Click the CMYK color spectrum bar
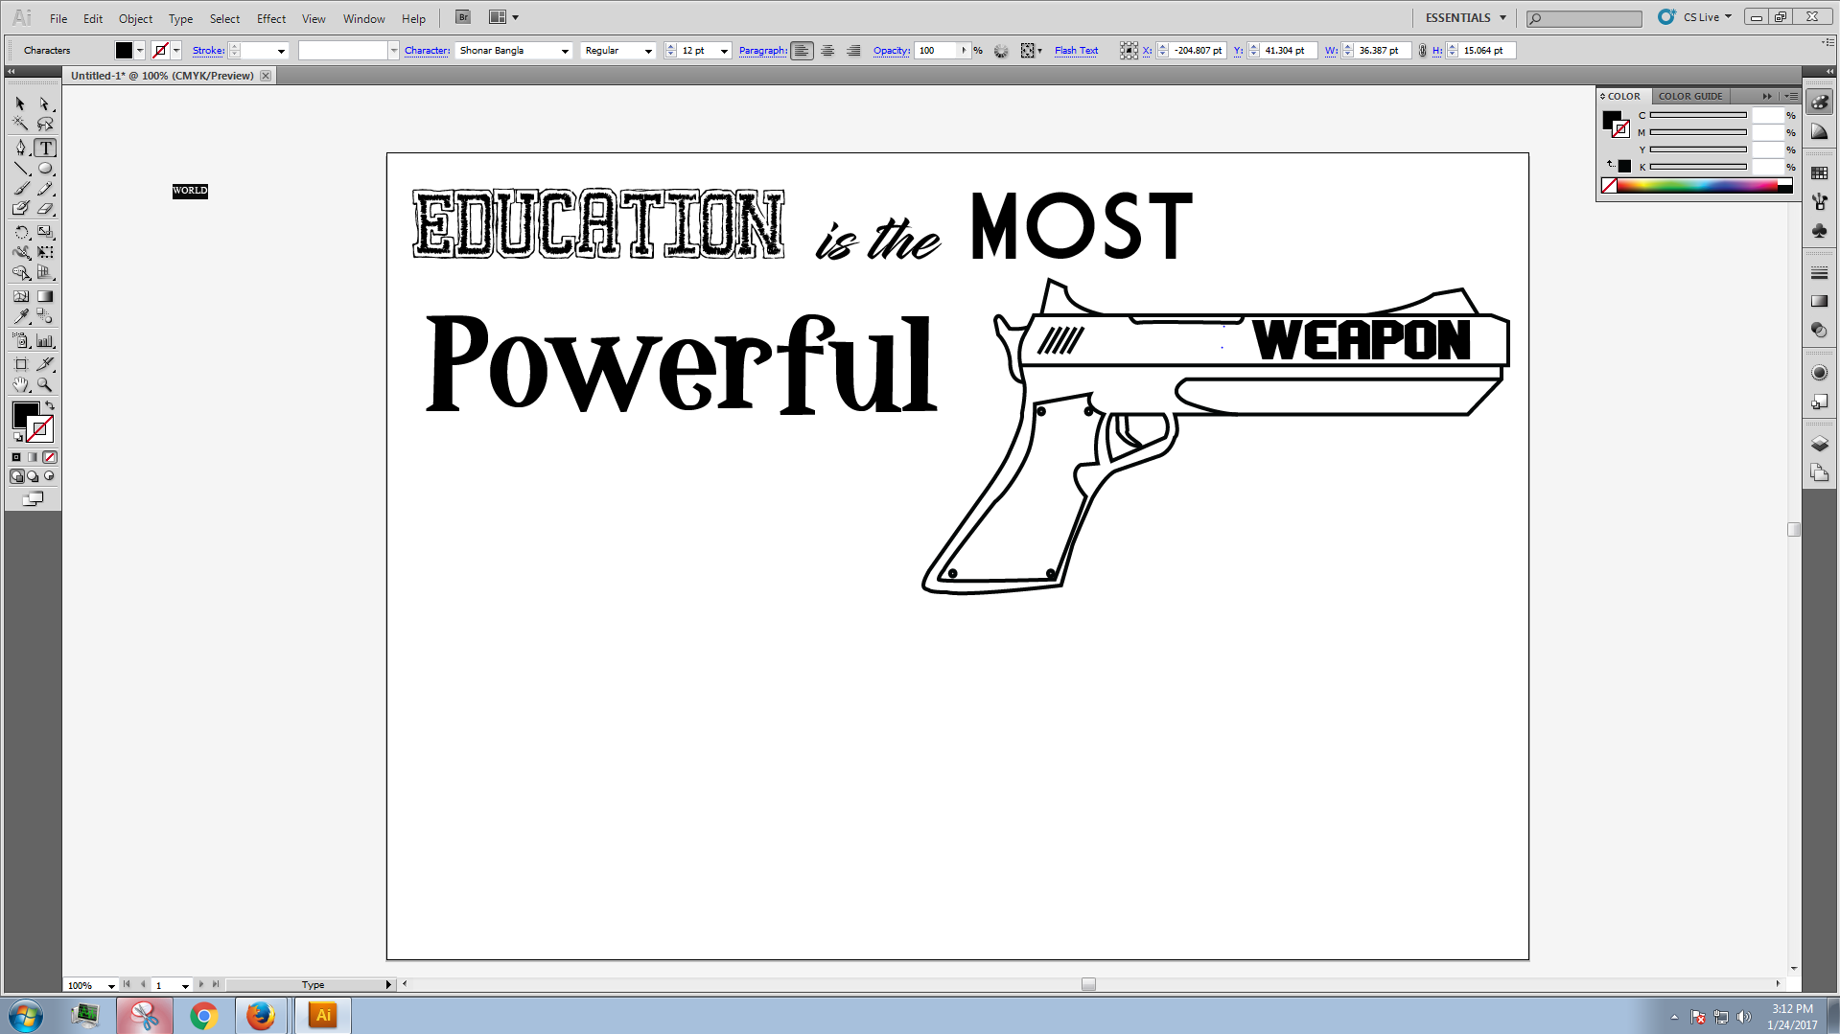 coord(1696,186)
